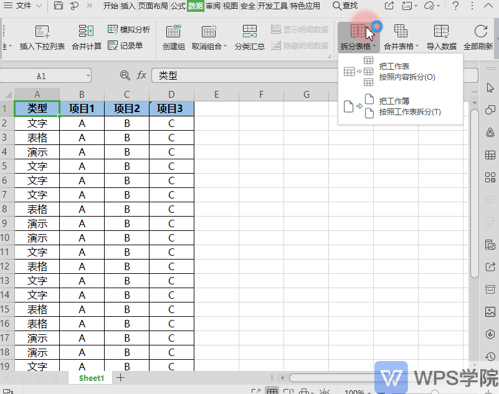
Task: Switch to the 审阅 tab
Action: (213, 6)
